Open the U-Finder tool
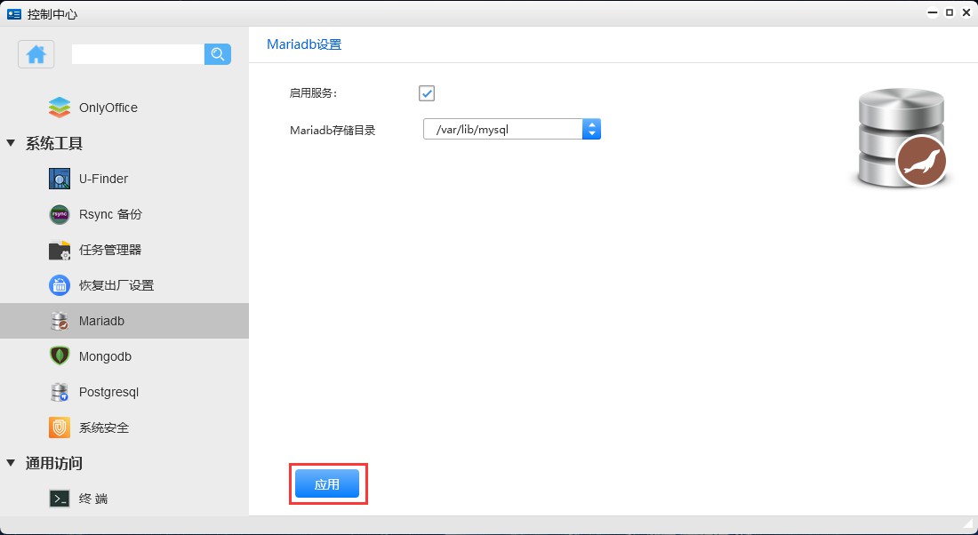This screenshot has width=978, height=535. (103, 179)
